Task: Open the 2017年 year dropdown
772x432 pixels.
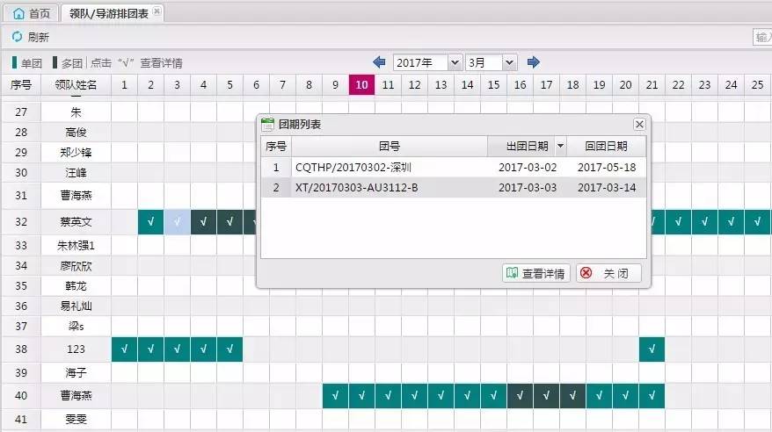Action: (427, 62)
